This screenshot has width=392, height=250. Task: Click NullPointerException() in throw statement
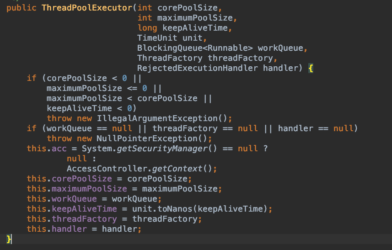(152, 138)
